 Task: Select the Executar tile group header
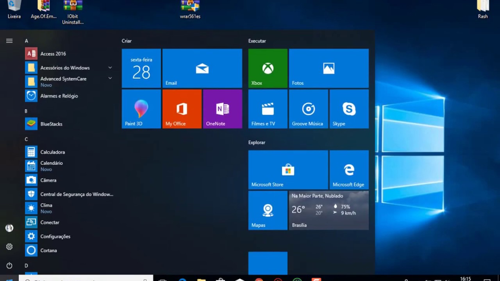point(257,41)
